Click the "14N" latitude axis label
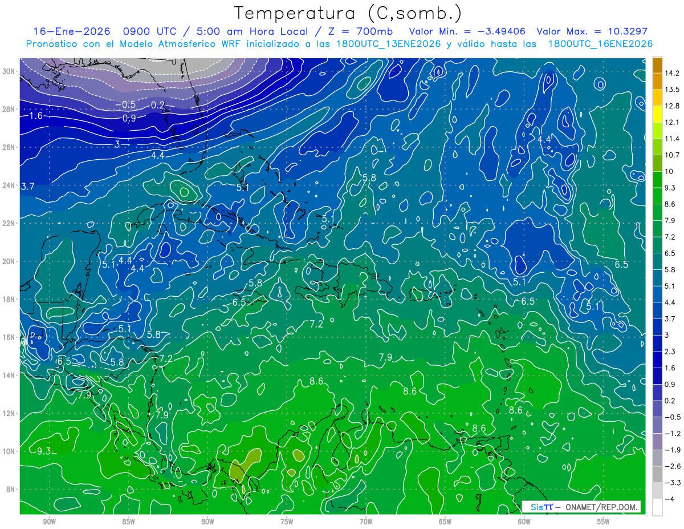Viewport: 684px width, 529px height. tap(9, 375)
